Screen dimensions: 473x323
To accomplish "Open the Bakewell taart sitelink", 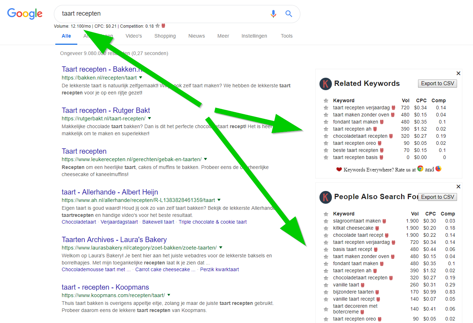I will point(158,222).
